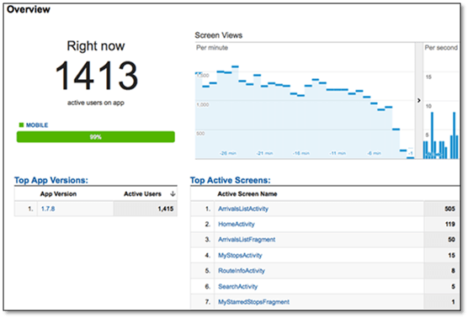Click the green MOBILE legend square

21,125
